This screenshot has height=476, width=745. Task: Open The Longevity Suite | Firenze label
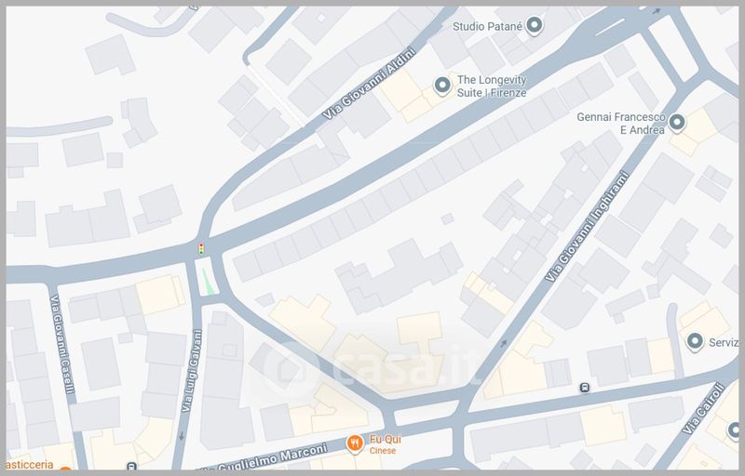click(x=492, y=86)
